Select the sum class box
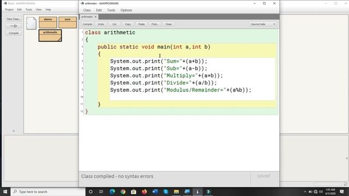 point(68,22)
